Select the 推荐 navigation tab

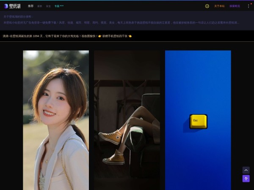(30, 6)
